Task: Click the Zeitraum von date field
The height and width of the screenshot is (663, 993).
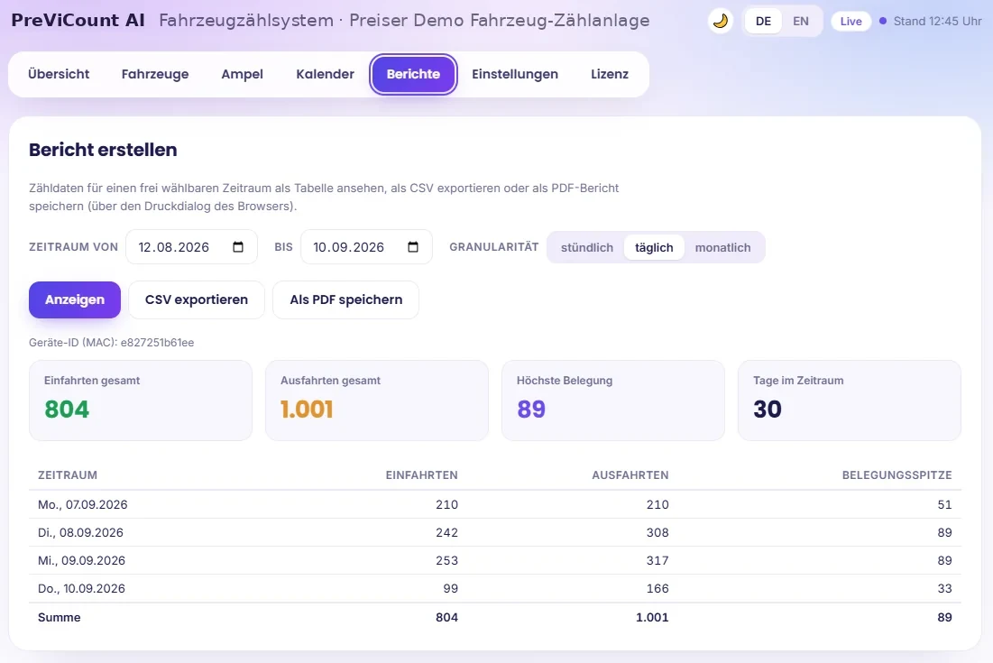Action: click(191, 247)
